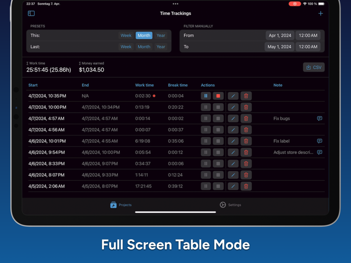Open the Fix label note icon
The height and width of the screenshot is (263, 351).
[319, 141]
